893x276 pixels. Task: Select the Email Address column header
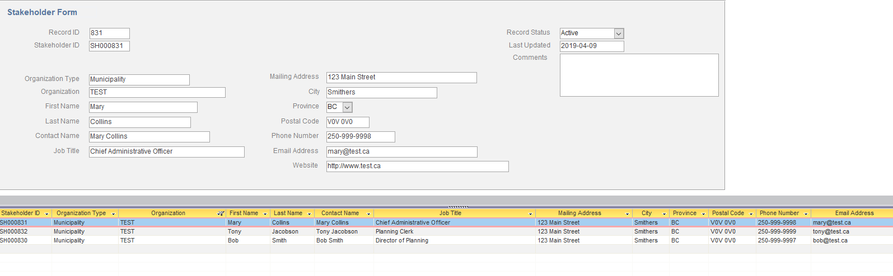coord(852,213)
